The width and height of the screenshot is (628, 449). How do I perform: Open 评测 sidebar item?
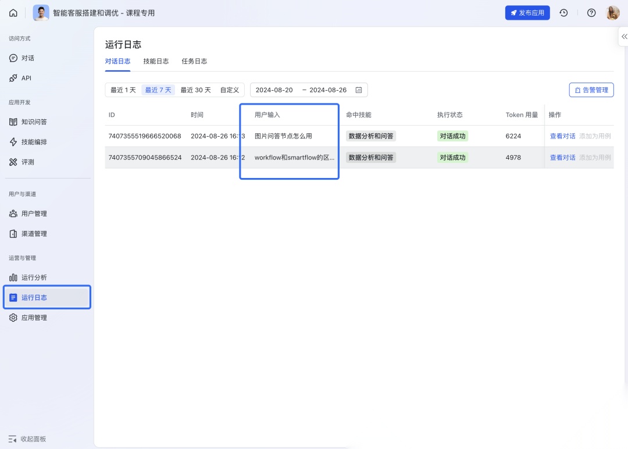[47, 162]
